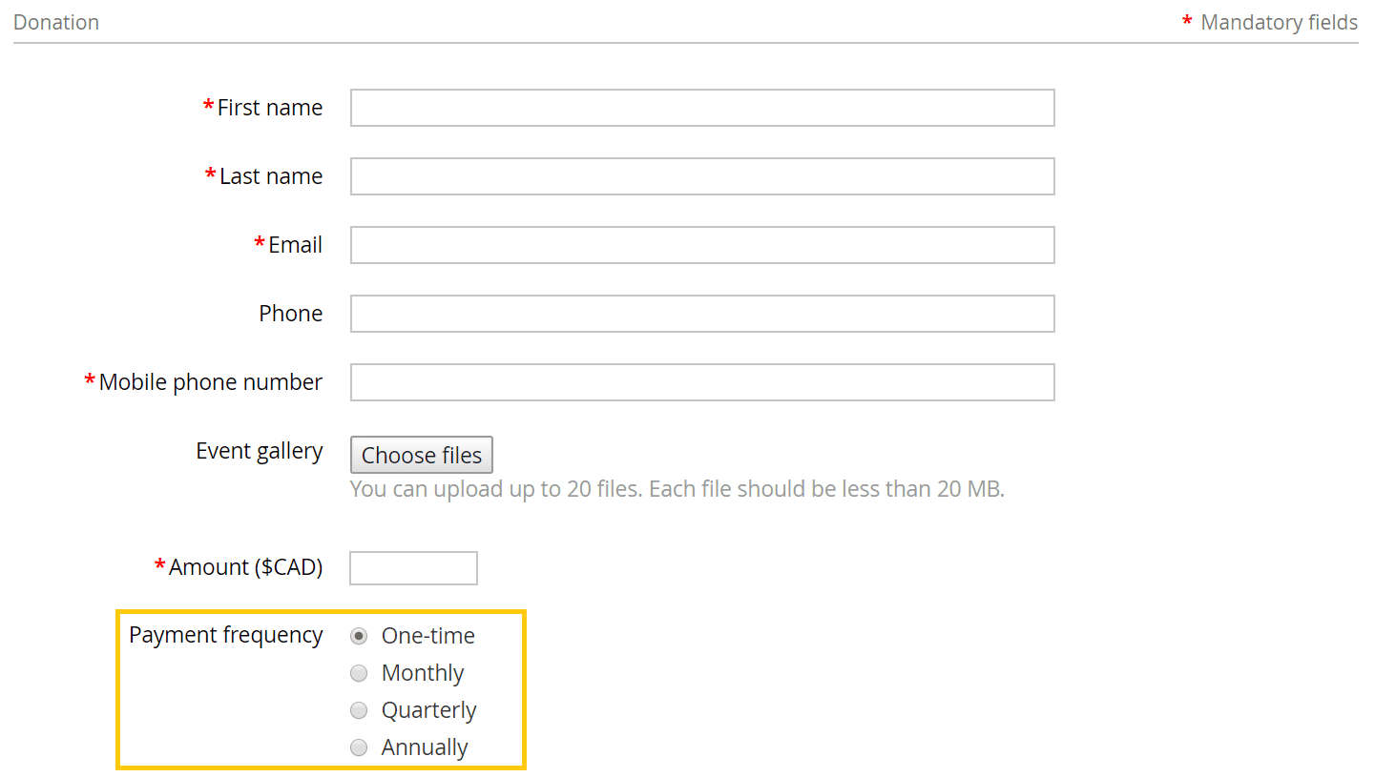Click inside the First name field
The width and height of the screenshot is (1375, 777).
[x=701, y=108]
